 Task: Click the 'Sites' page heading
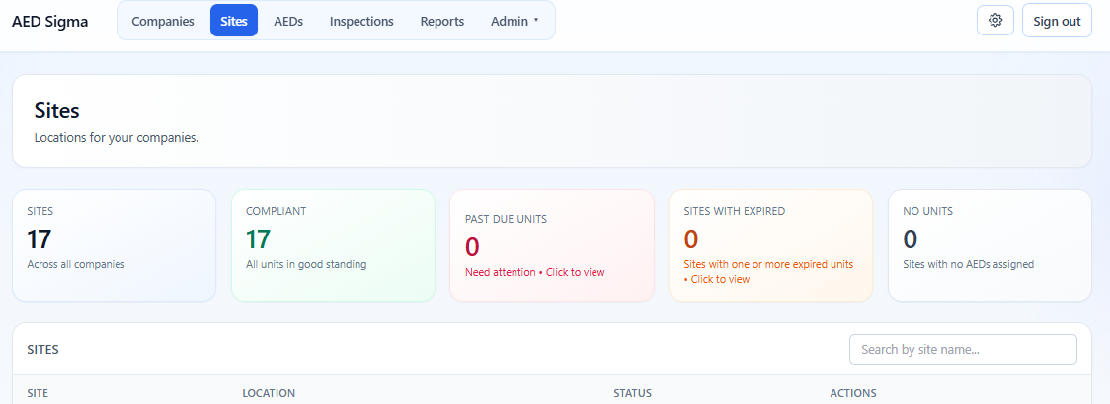(56, 111)
